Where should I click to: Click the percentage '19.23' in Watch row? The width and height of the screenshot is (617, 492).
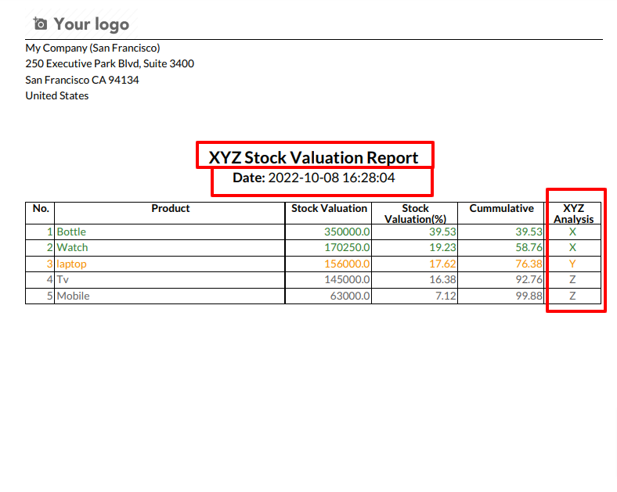(442, 248)
